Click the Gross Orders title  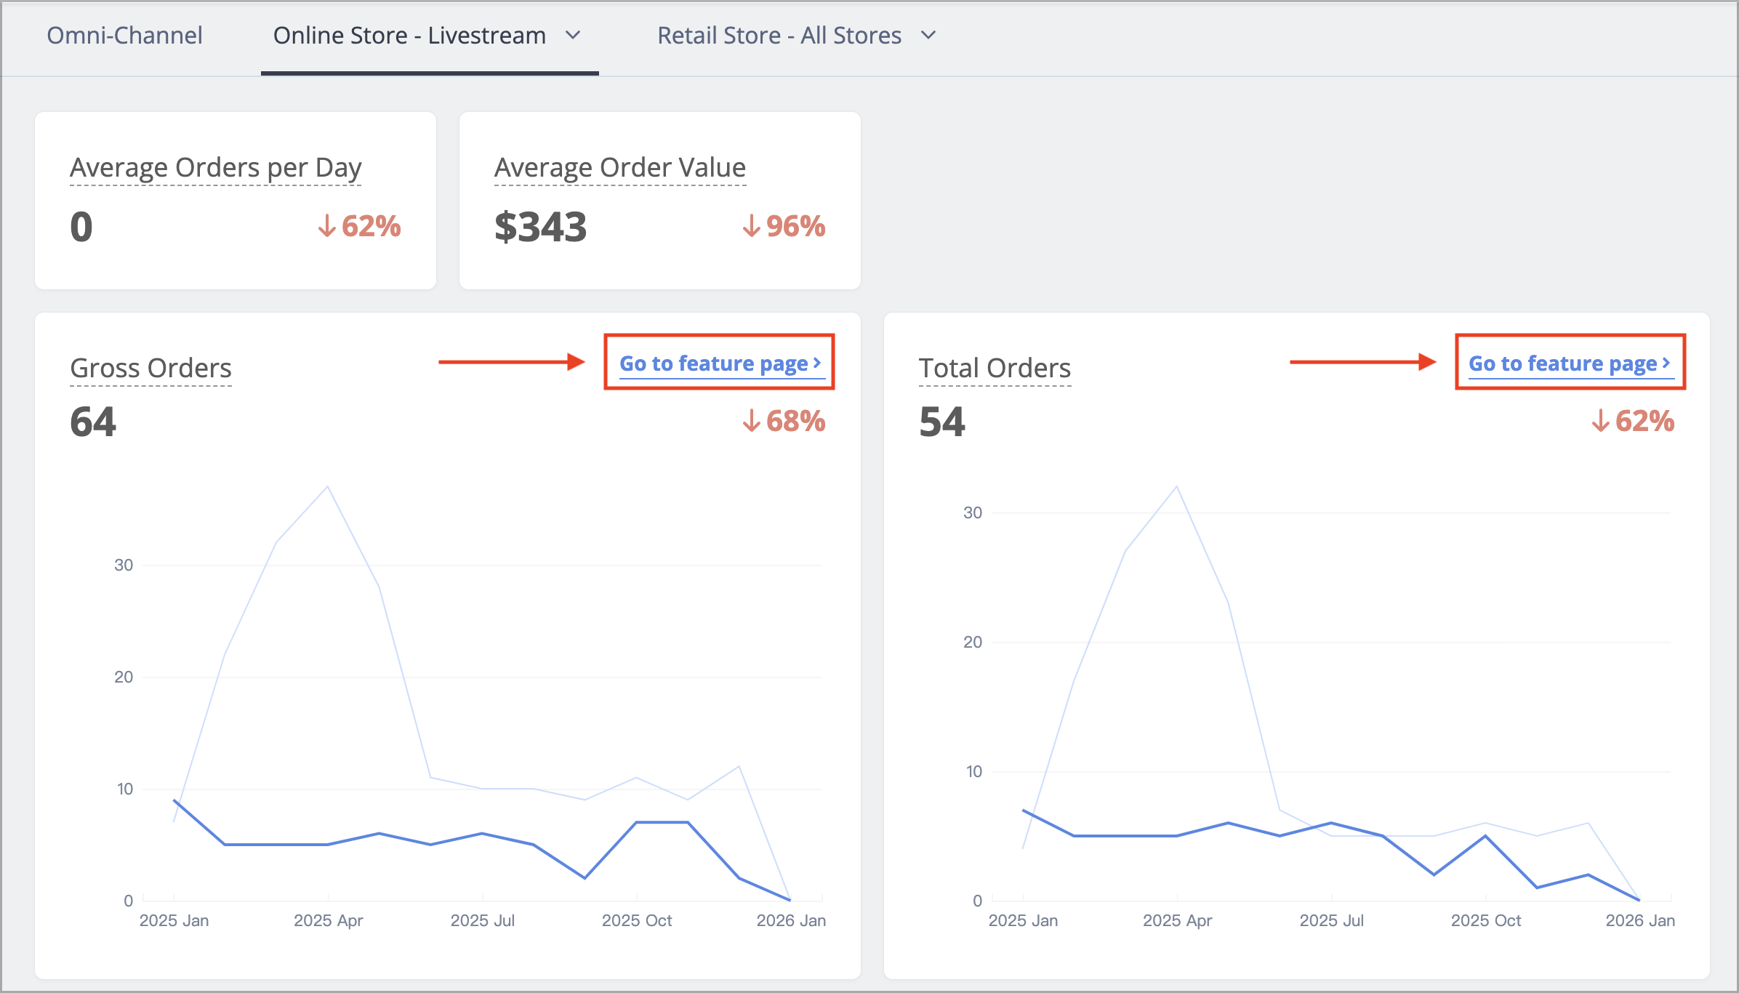click(150, 368)
